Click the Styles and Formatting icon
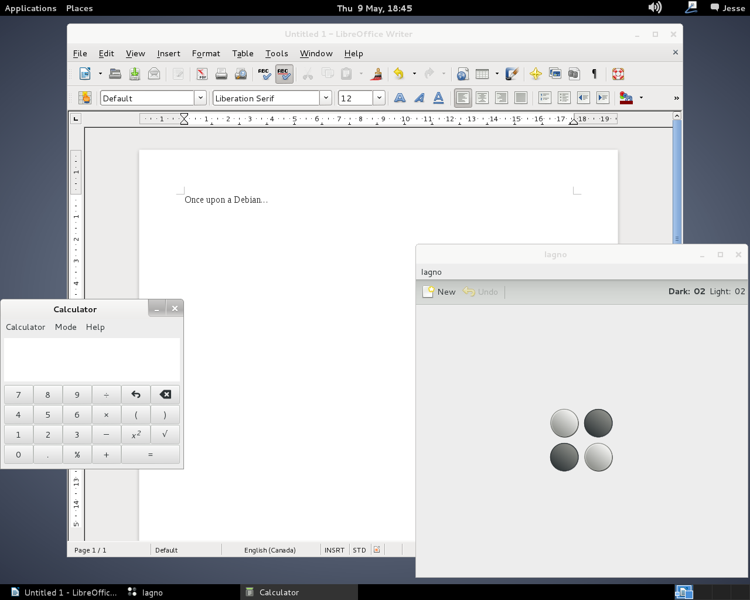The width and height of the screenshot is (750, 600). tap(85, 98)
